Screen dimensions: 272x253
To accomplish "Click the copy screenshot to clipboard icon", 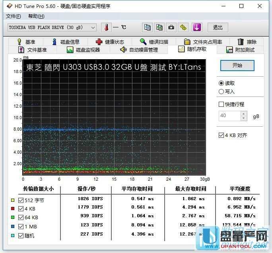I will [159, 27].
